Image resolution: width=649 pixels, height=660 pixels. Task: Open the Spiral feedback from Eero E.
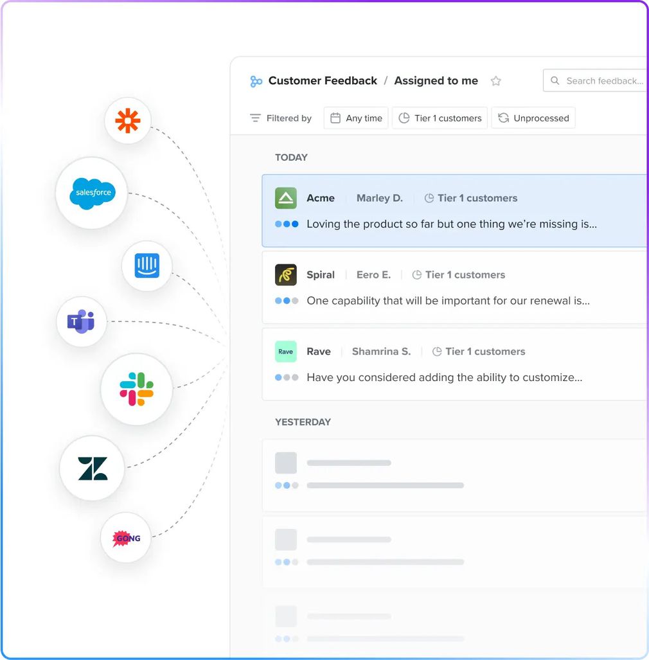pos(448,300)
